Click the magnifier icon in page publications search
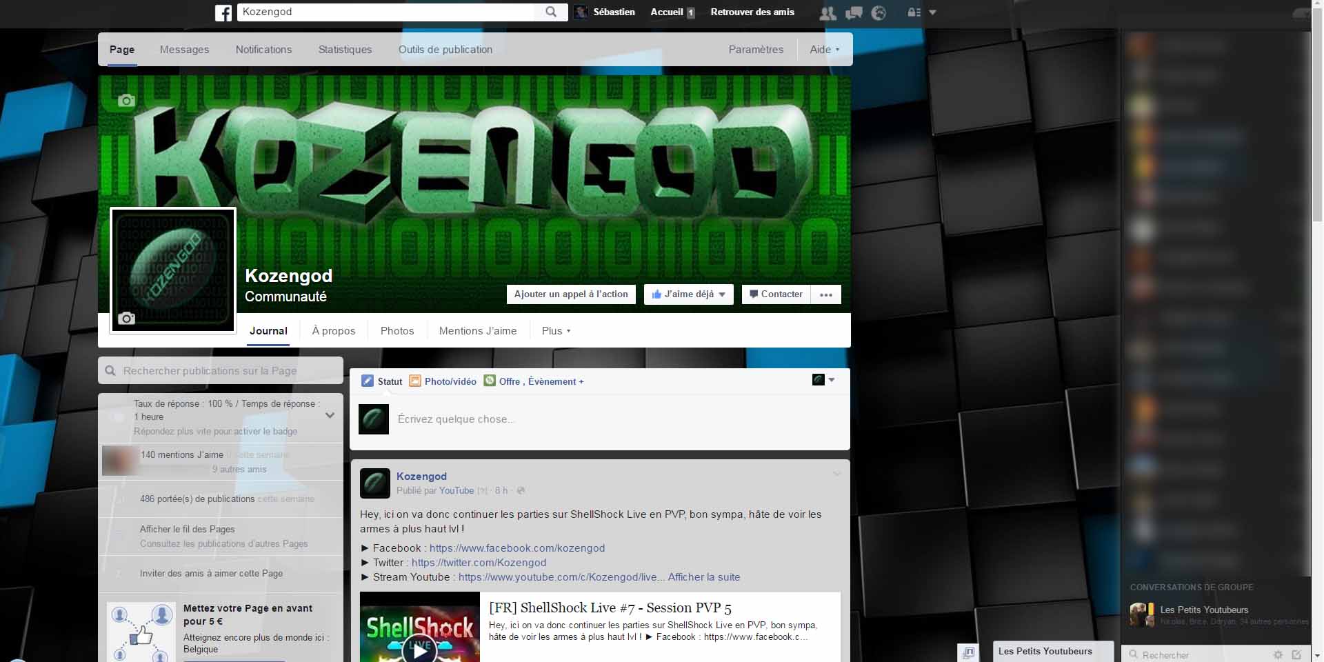1324x662 pixels. point(110,371)
